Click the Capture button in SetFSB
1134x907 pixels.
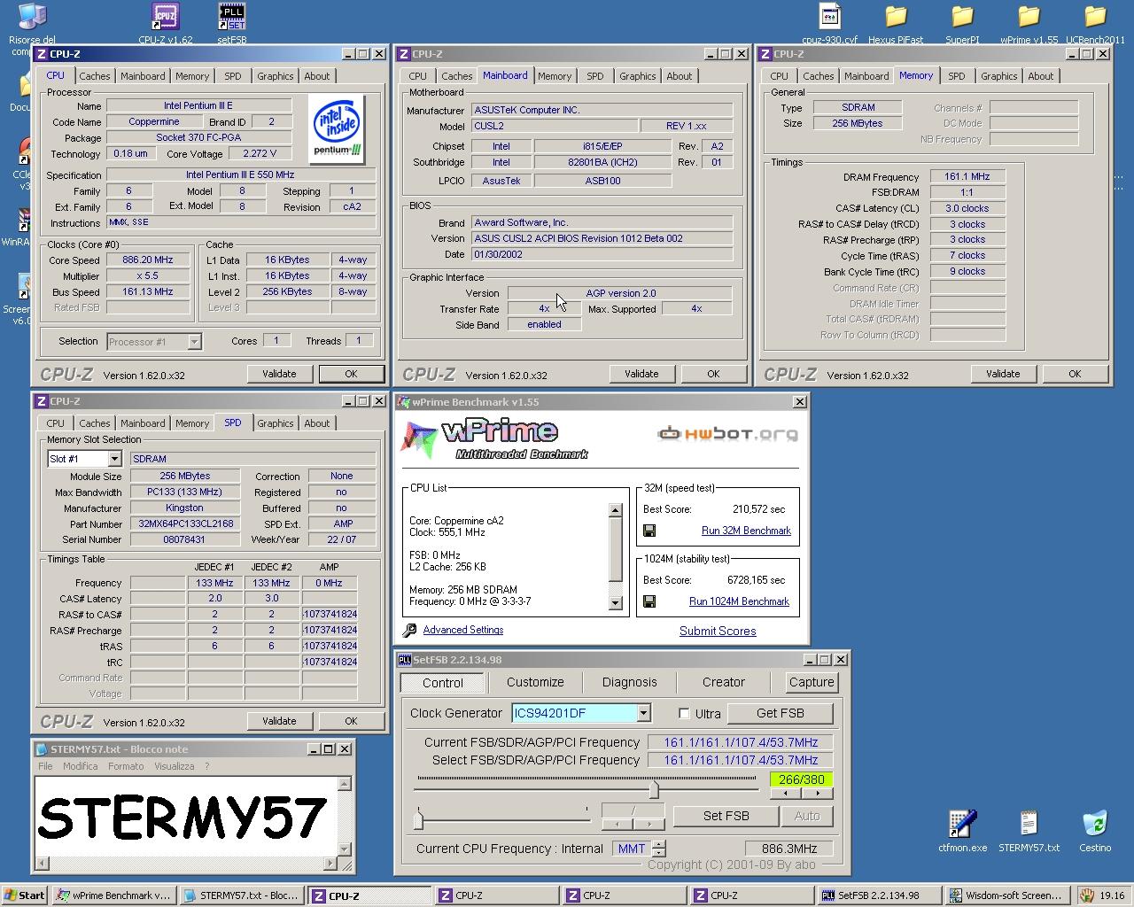(x=812, y=682)
